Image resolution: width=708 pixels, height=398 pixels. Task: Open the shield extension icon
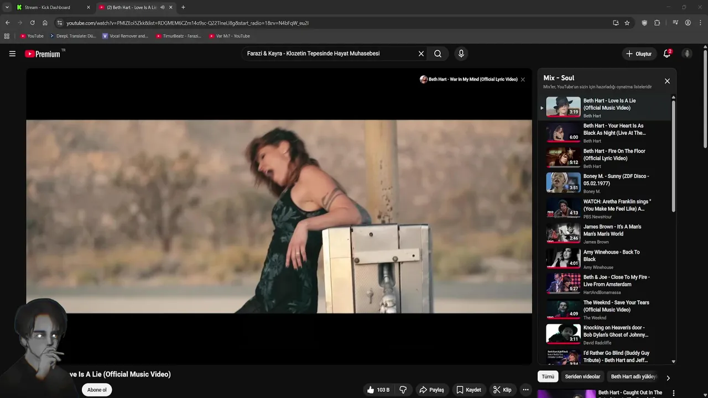tap(644, 23)
